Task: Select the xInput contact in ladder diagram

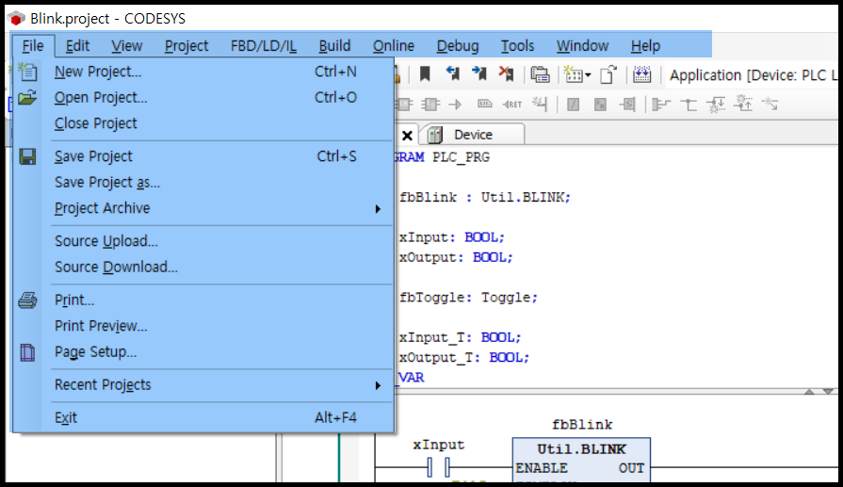Action: (439, 466)
